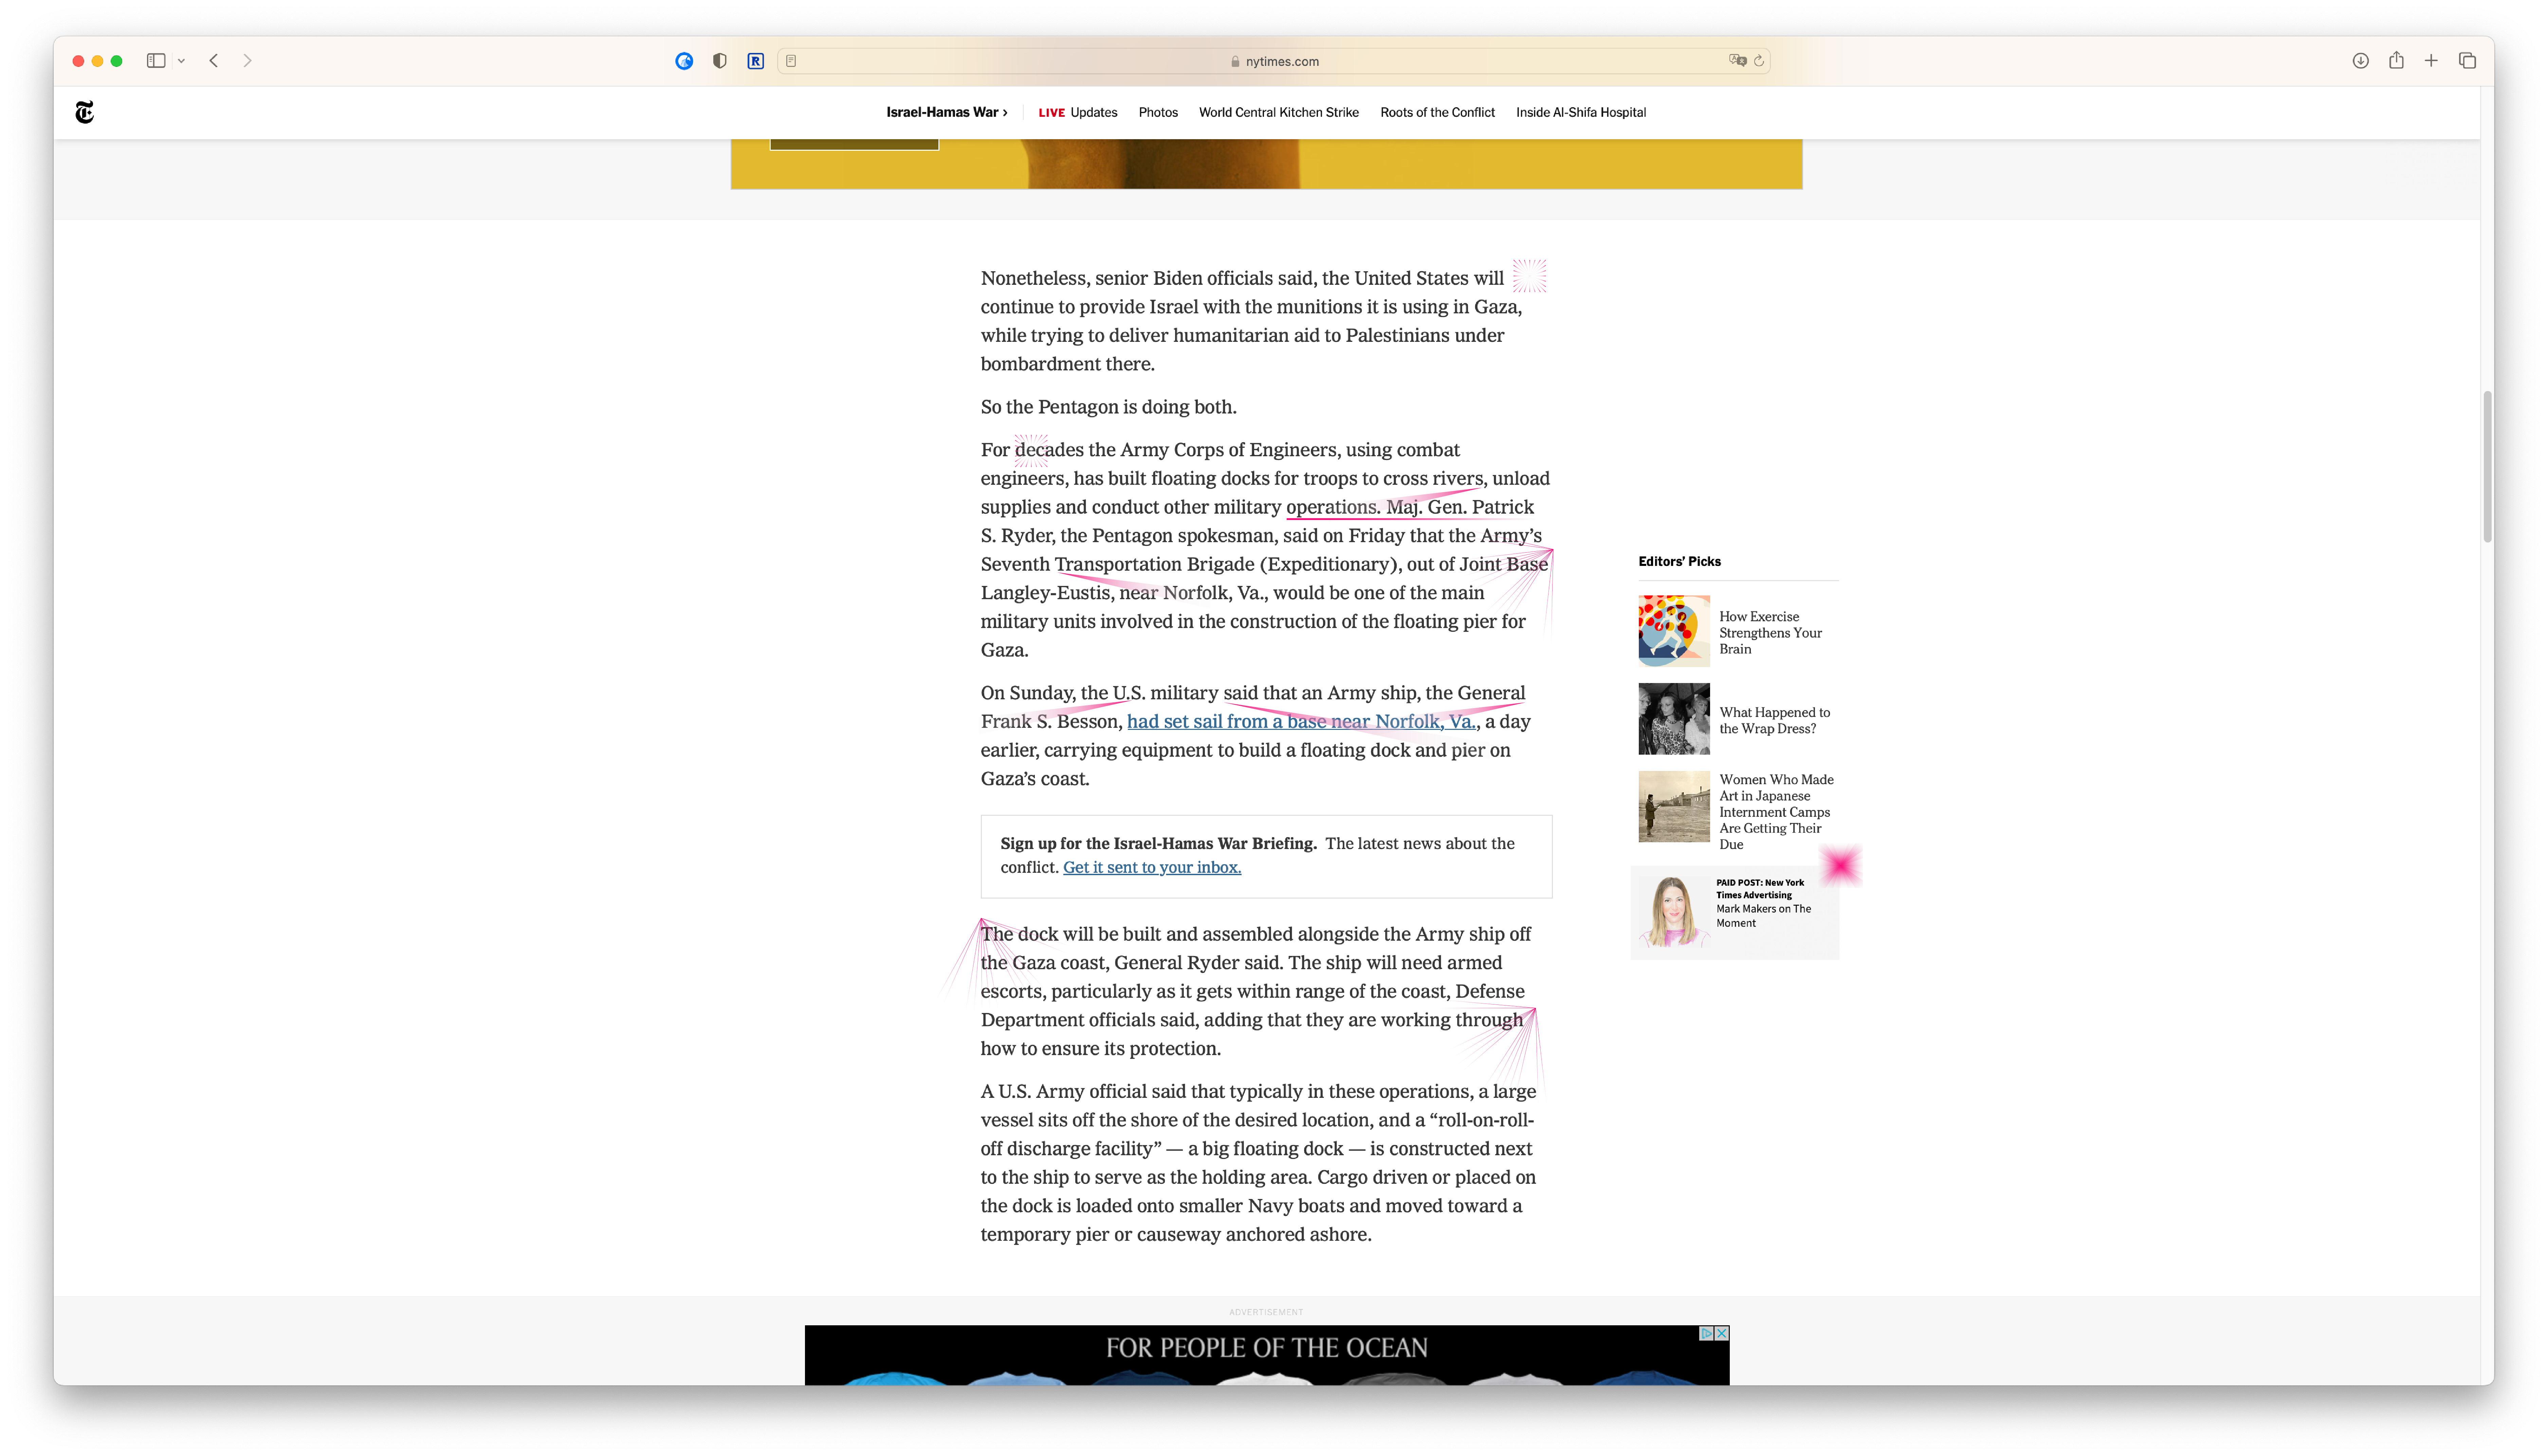Expand the tab group dropdown chevron
Viewport: 2548px width, 1456px height.
(181, 61)
